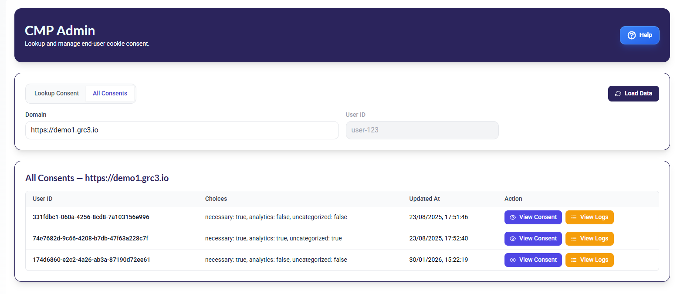
Task: Switch to the Lookup Consent tab
Action: [x=57, y=94]
